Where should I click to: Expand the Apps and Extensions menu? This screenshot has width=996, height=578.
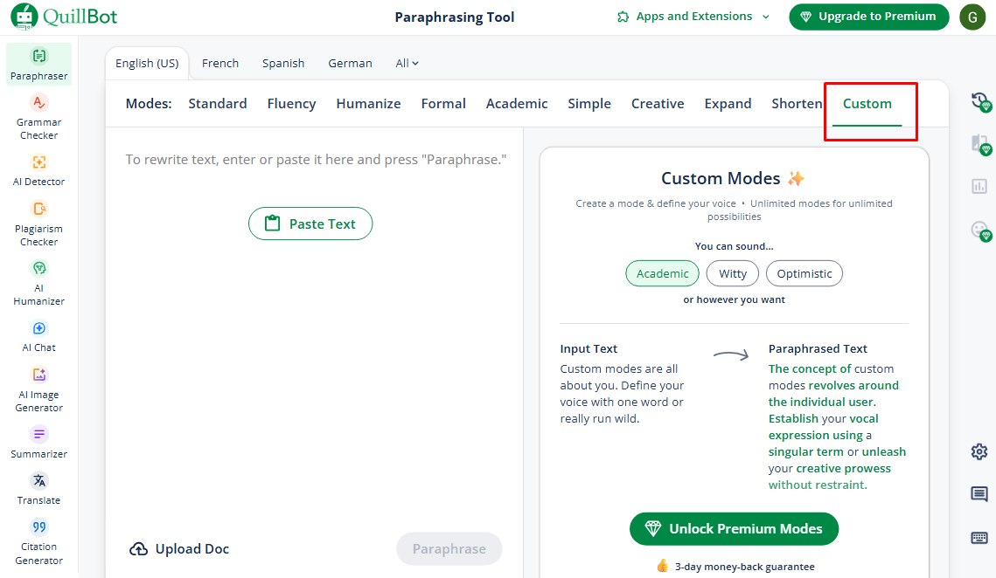tap(693, 17)
